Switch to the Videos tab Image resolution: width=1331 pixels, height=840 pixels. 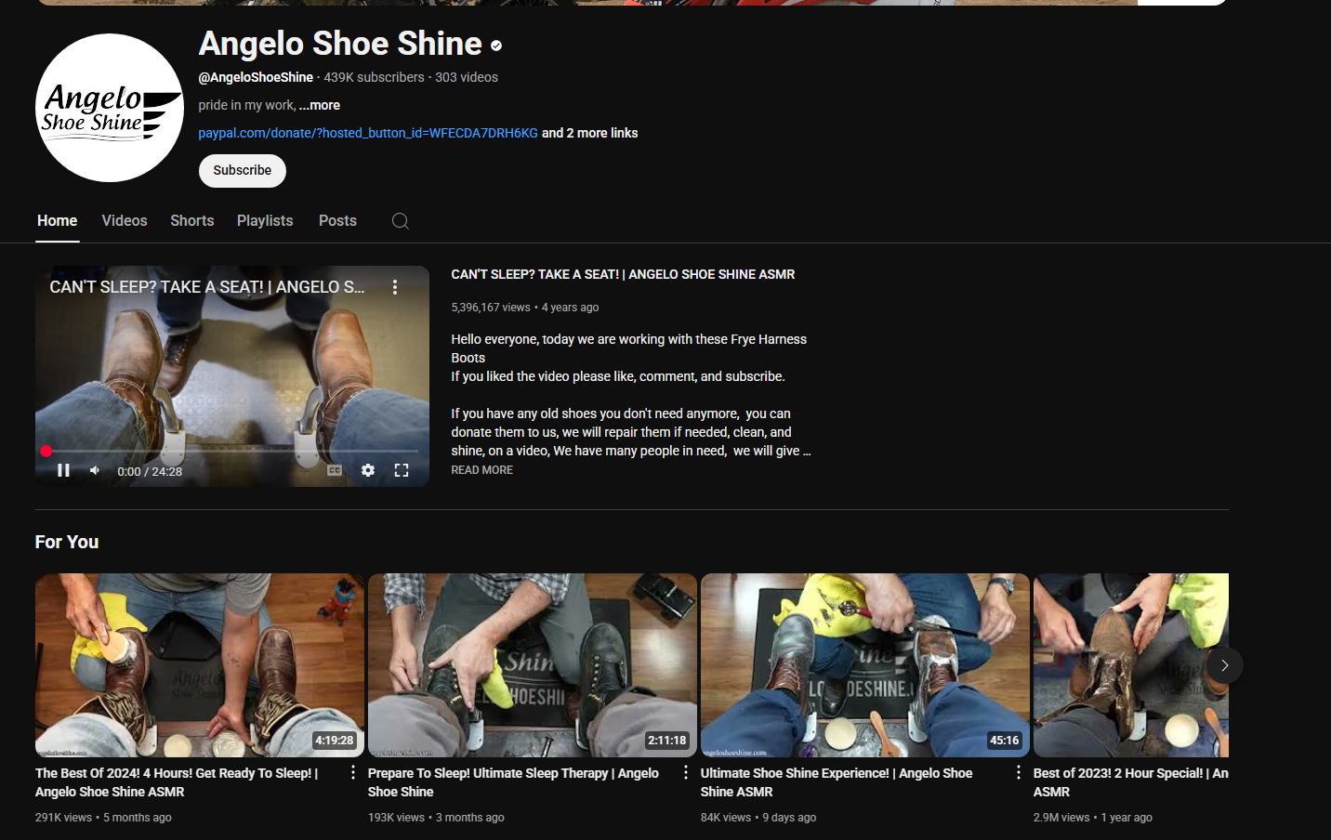point(125,221)
